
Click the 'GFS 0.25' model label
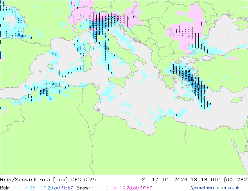(x=83, y=180)
